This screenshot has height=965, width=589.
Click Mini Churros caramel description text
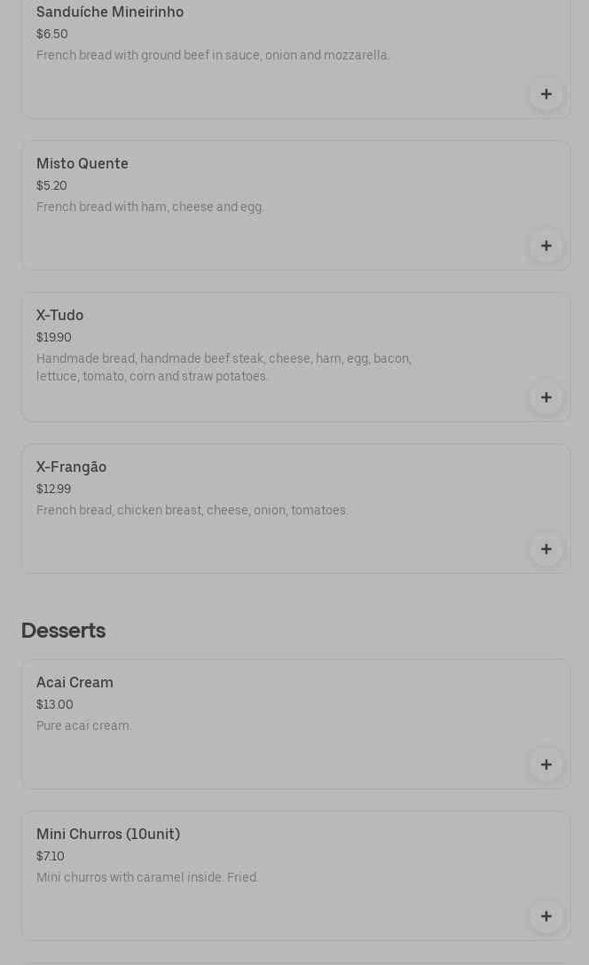click(x=147, y=878)
